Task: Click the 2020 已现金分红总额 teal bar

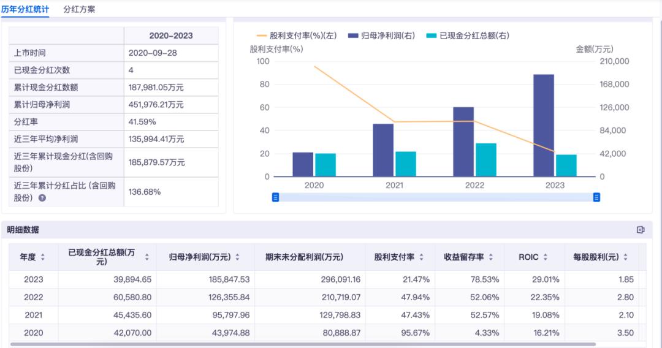Action: pyautogui.click(x=325, y=165)
